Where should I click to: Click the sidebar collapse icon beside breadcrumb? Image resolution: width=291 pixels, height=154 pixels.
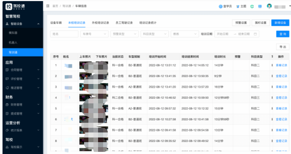coord(48,6)
